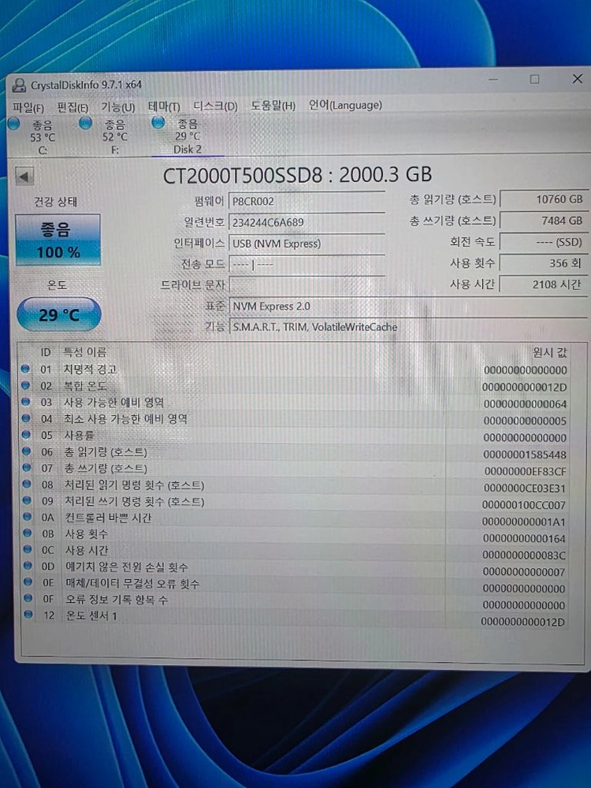
Task: Click the firmware field P8CR002
Action: pyautogui.click(x=307, y=201)
